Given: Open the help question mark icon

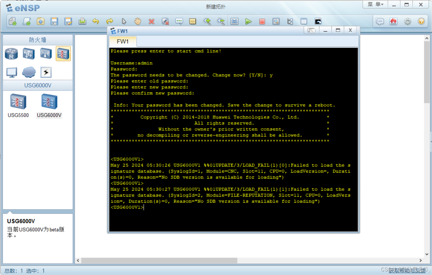Looking at the screenshot, I should tap(421, 21).
